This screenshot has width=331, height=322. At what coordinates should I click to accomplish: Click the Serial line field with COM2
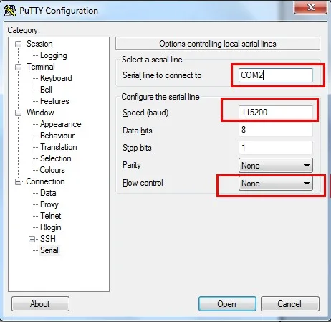coord(275,75)
